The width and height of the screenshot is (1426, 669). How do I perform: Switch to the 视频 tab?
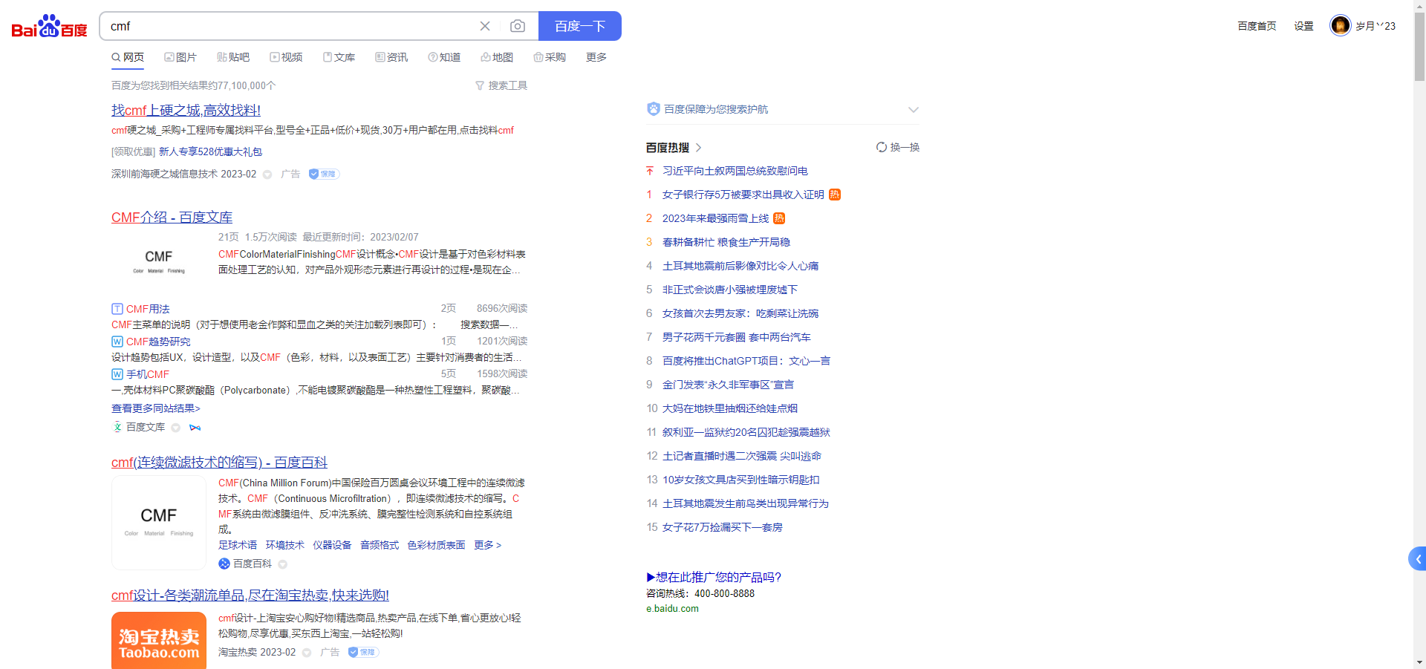(287, 57)
